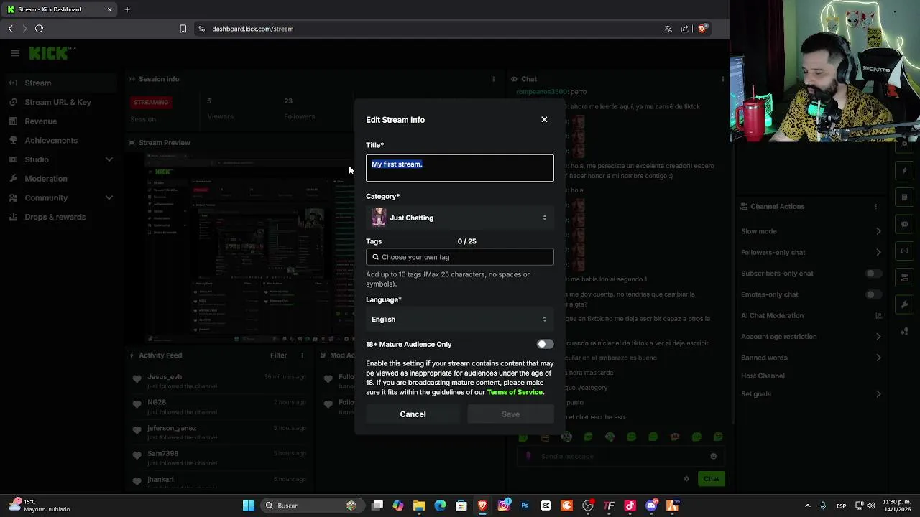Viewport: 920px width, 517px height.
Task: Bookmark this page in address bar
Action: click(183, 29)
